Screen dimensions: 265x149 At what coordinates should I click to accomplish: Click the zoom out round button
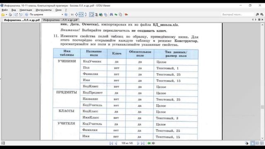pos(26,14)
